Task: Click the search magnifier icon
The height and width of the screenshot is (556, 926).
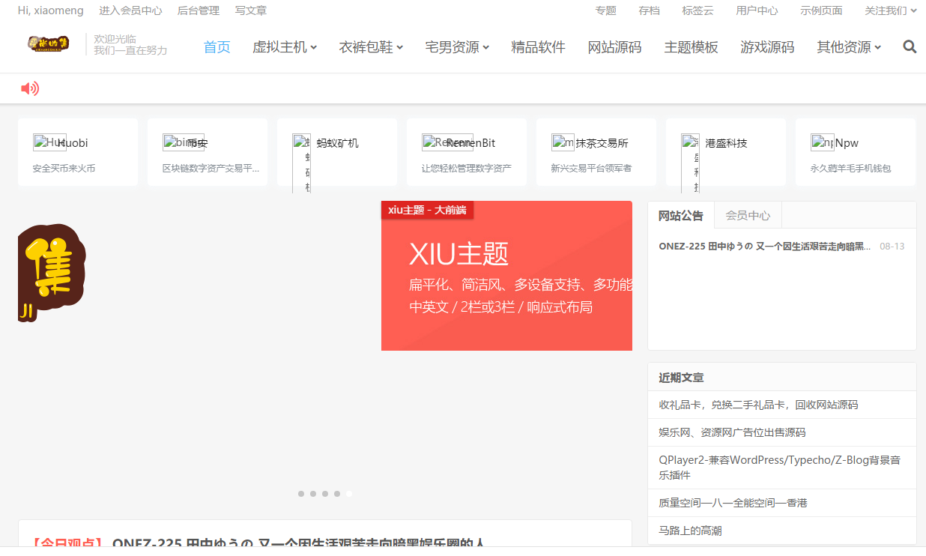Action: (910, 47)
